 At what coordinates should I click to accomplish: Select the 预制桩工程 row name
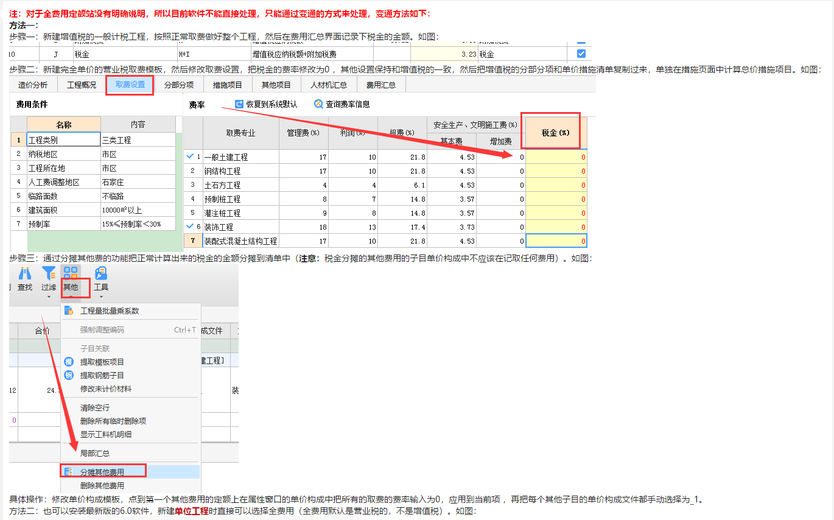(240, 199)
